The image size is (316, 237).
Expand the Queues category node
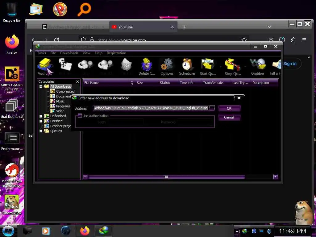click(41, 131)
